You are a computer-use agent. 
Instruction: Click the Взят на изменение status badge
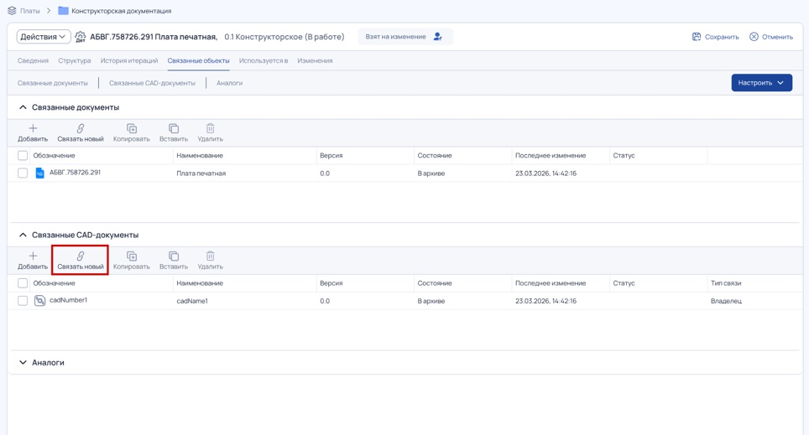click(x=405, y=37)
